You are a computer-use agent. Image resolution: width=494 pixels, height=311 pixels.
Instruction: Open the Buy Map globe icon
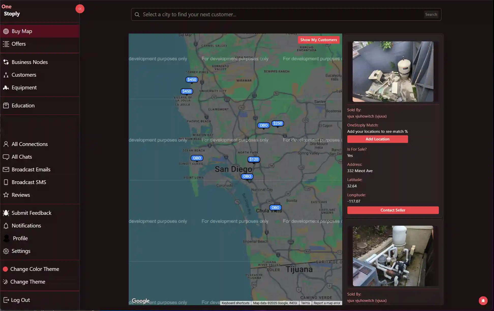(6, 31)
